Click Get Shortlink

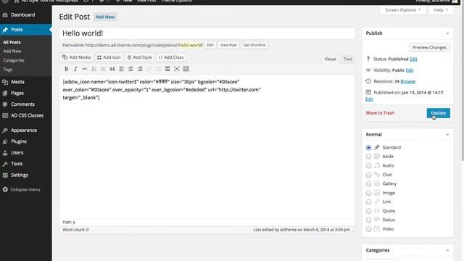(x=254, y=45)
